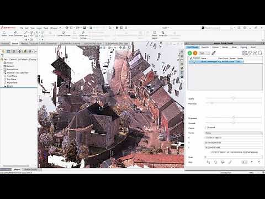265x199 pixels.
Task: Select the highlighted point cloud table row
Action: (216, 61)
